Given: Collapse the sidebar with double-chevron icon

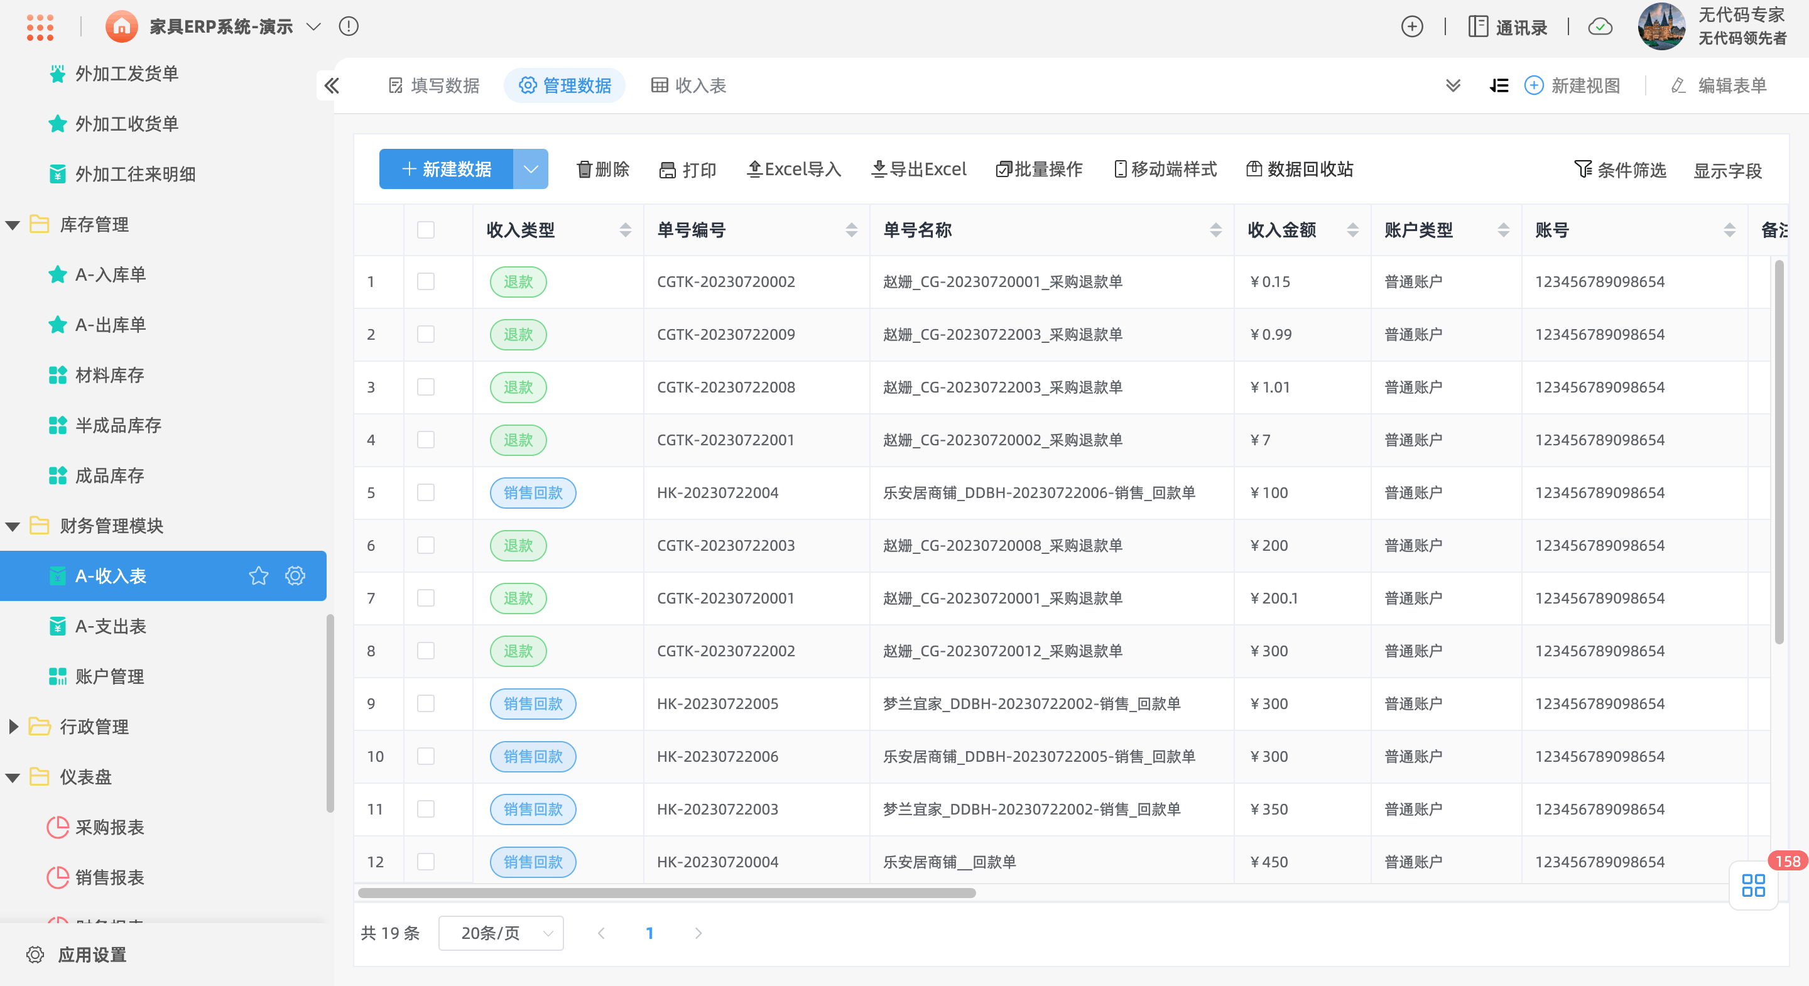Looking at the screenshot, I should click(x=332, y=85).
